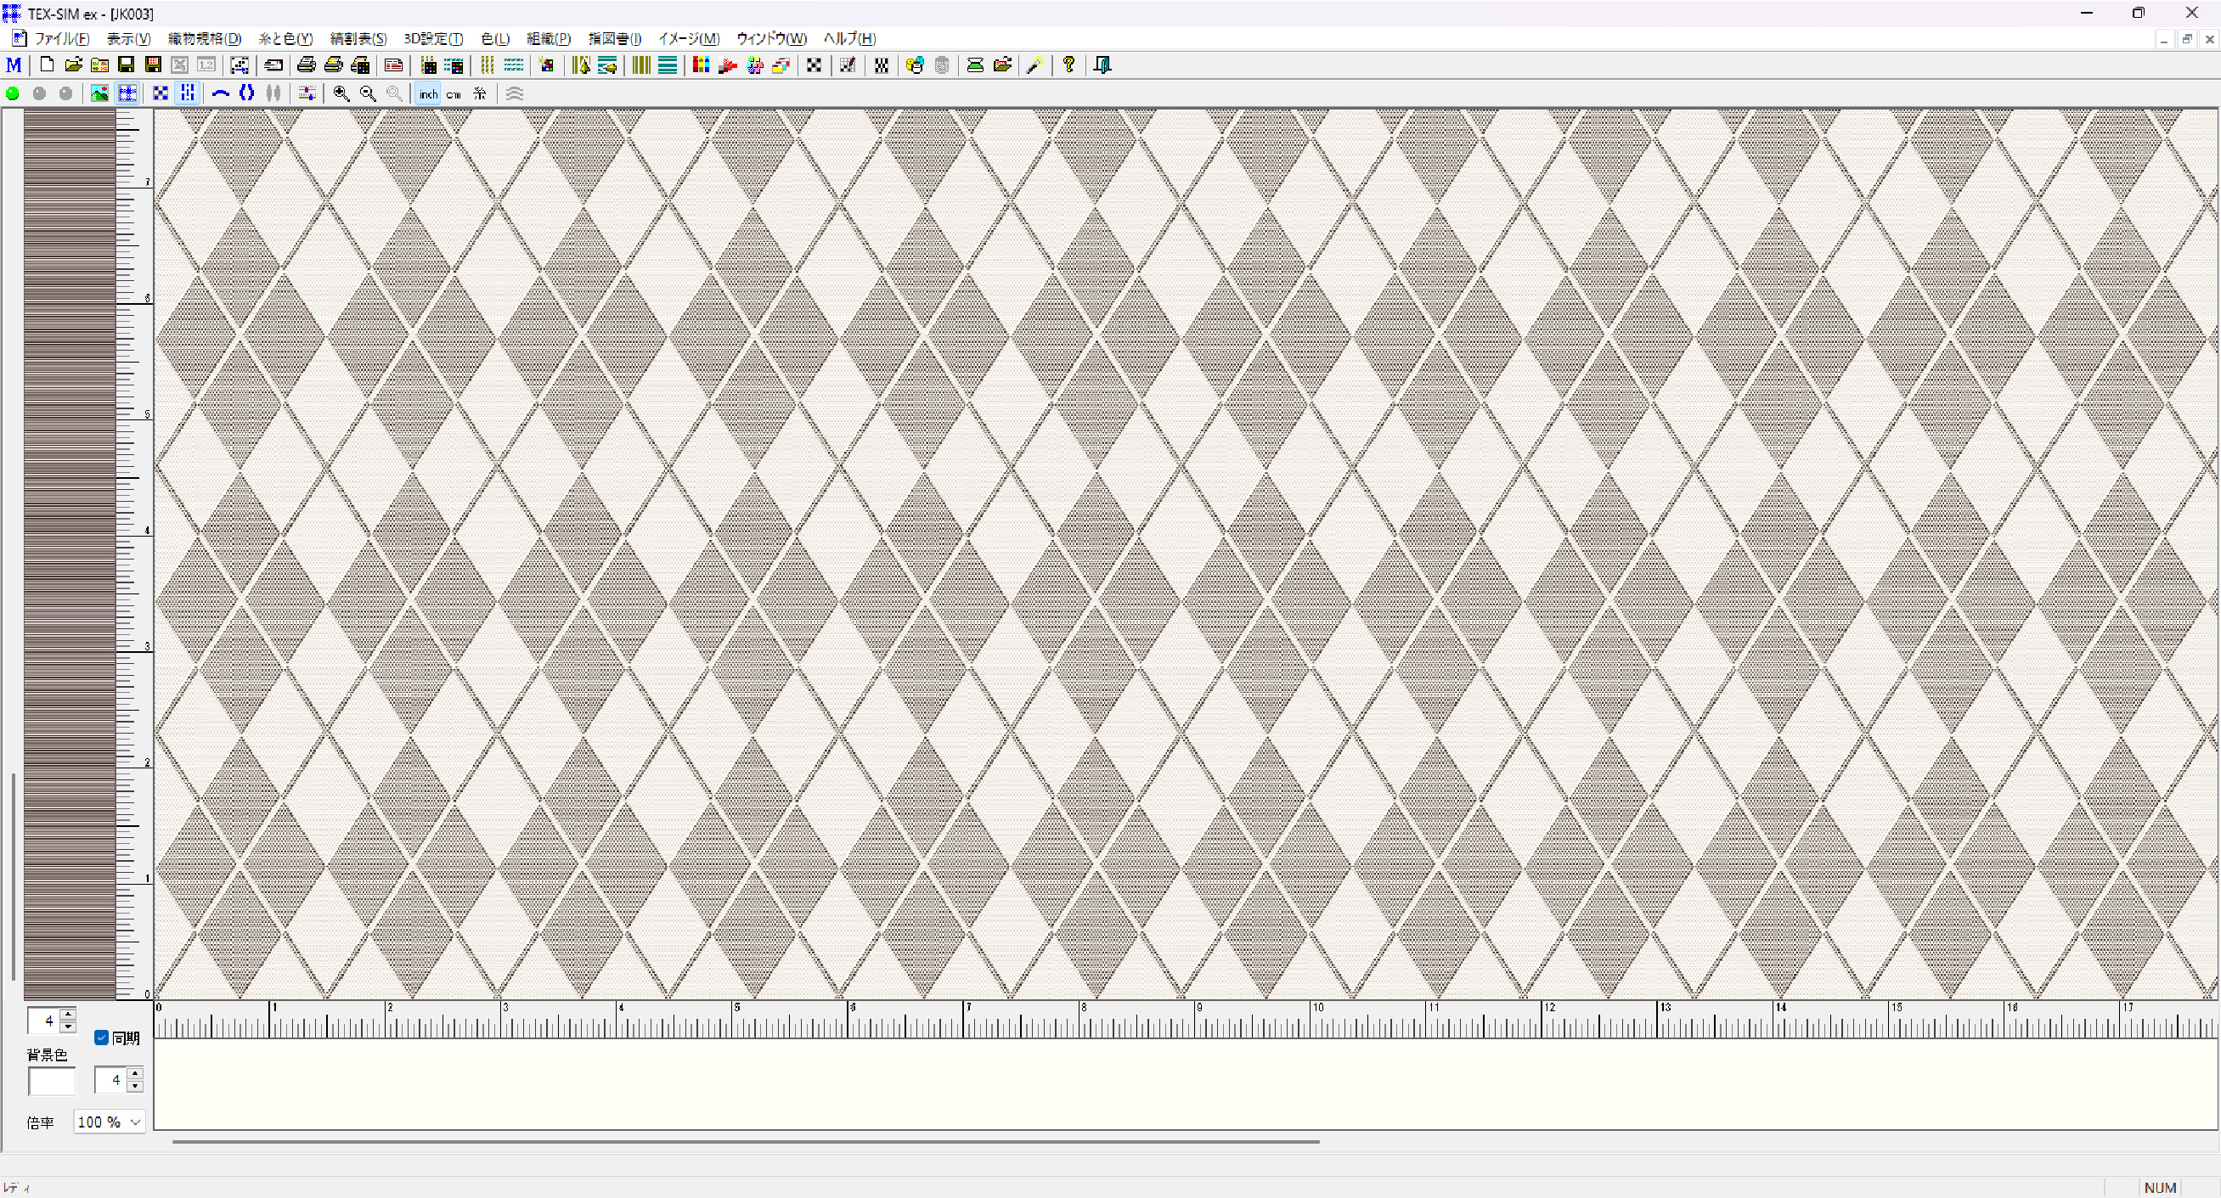The image size is (2221, 1198).
Task: Toggle the blue checkerboard view button
Action: 161,93
